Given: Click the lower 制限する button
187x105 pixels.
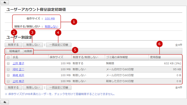Looking at the screenshot, I should tap(13, 87).
